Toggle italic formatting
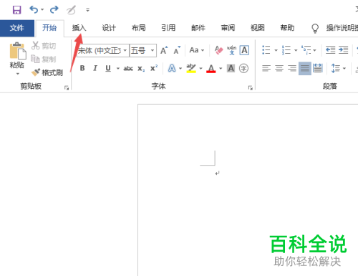Screen dimensions: 358x276 [x=95, y=68]
